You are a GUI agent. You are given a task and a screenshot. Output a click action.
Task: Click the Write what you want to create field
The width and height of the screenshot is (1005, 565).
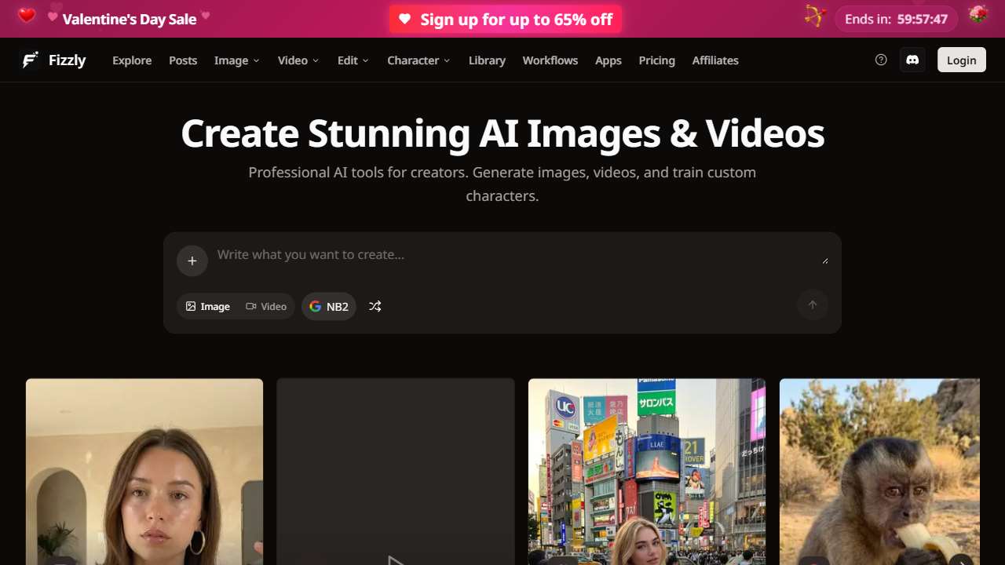coord(510,255)
